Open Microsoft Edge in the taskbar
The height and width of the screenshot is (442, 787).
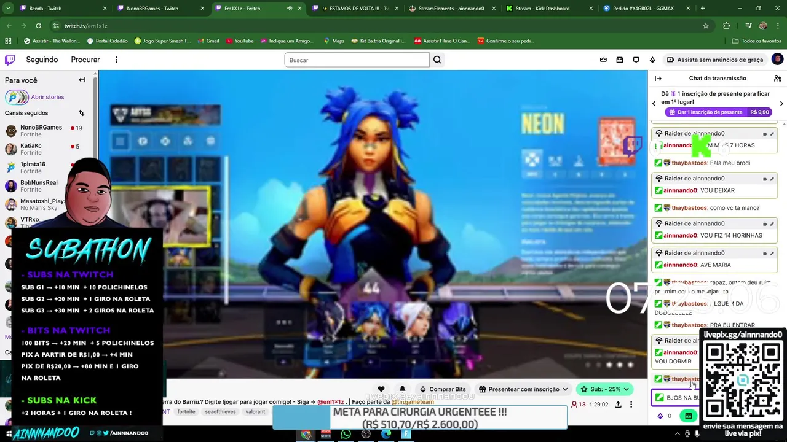(x=386, y=434)
